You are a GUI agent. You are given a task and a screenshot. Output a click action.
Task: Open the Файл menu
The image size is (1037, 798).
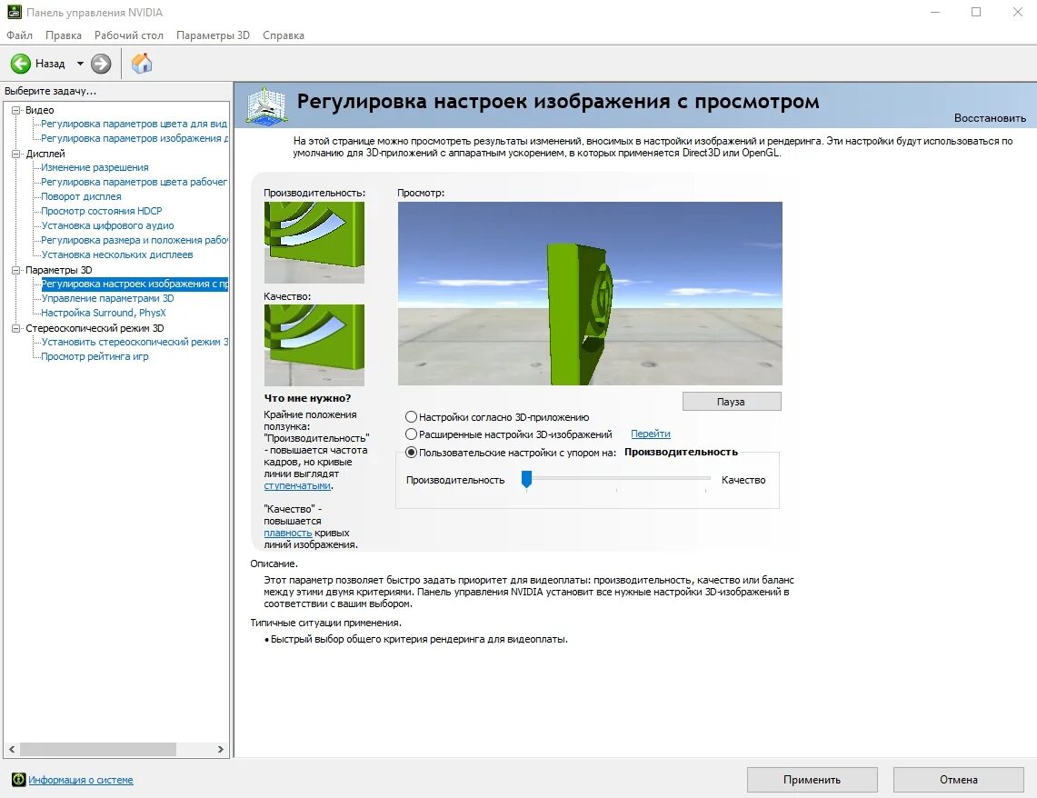pos(19,35)
